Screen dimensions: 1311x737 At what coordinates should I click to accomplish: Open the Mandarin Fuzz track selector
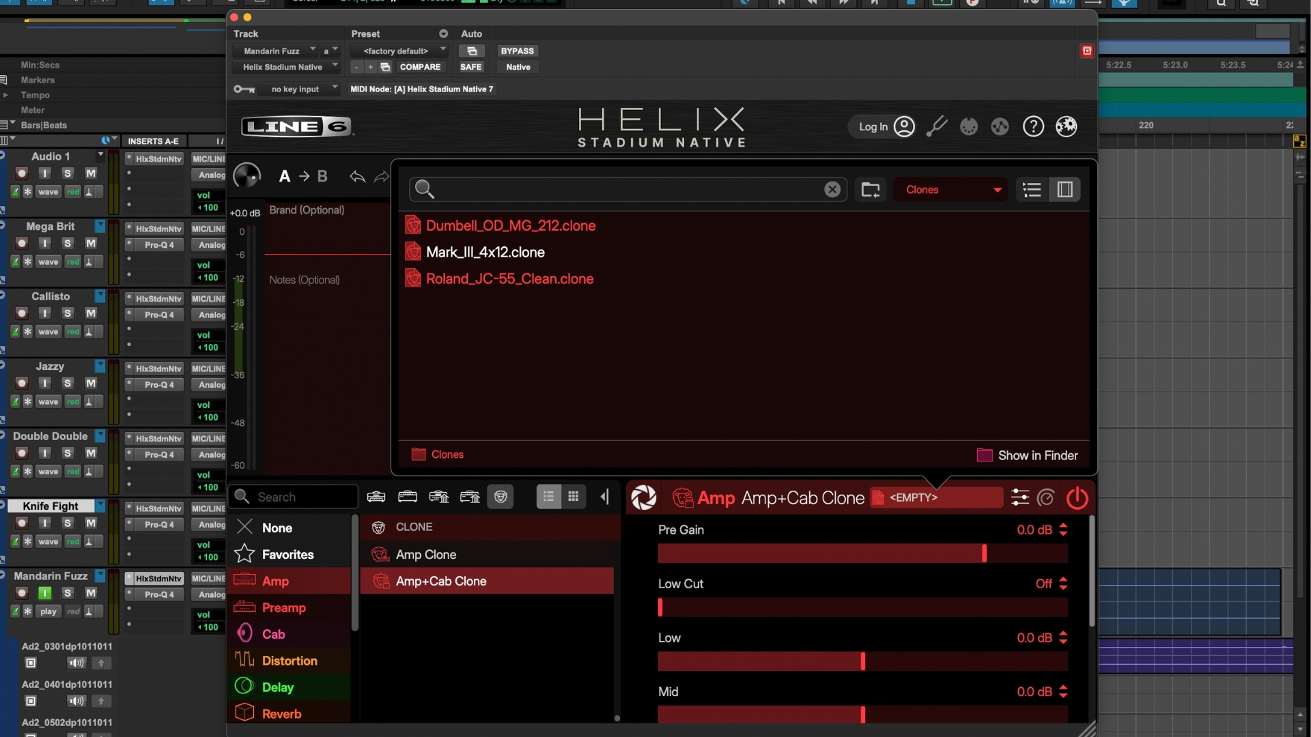(274, 51)
